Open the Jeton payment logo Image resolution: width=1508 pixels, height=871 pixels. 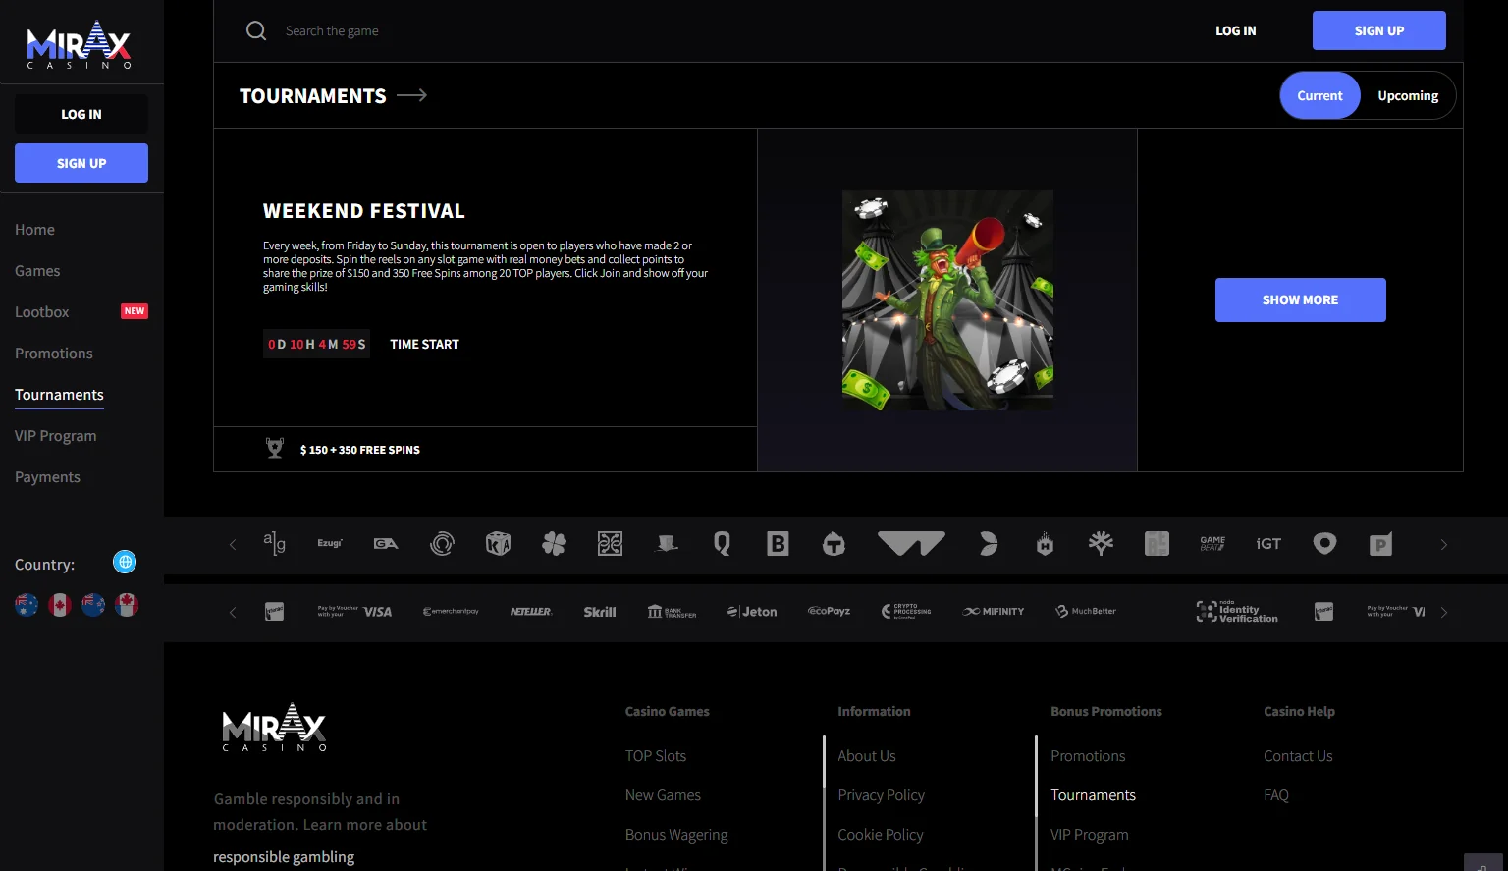coord(752,612)
